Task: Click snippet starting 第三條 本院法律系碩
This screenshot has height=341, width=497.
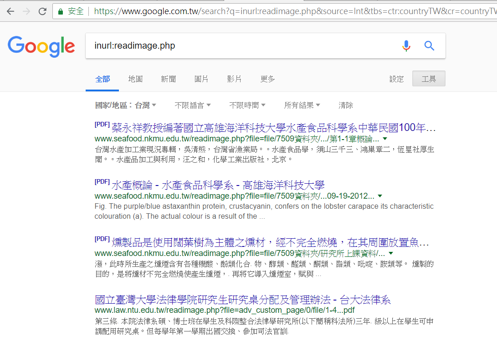Action: pyautogui.click(x=264, y=326)
